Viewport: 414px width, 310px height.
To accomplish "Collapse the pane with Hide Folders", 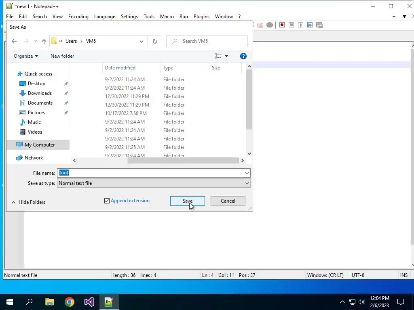I will pyautogui.click(x=29, y=202).
